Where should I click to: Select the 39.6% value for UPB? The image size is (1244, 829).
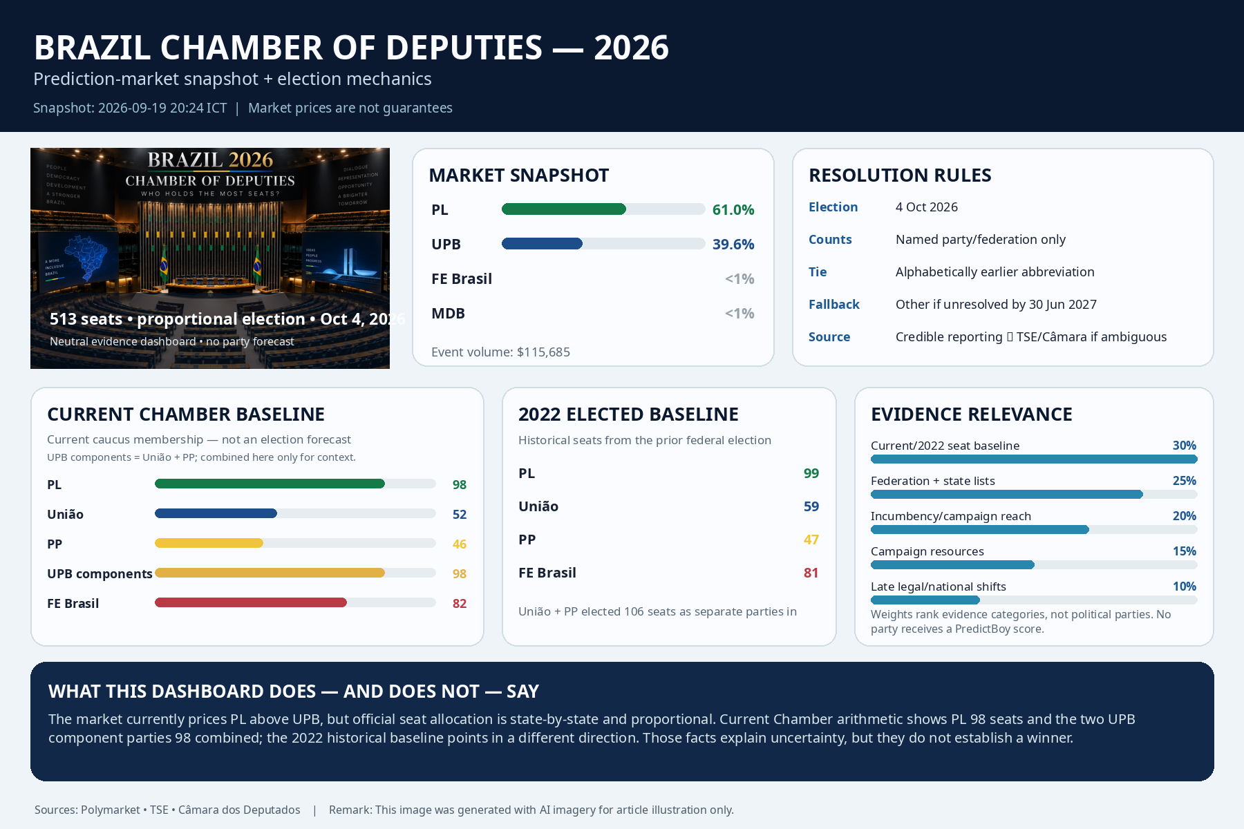click(733, 245)
